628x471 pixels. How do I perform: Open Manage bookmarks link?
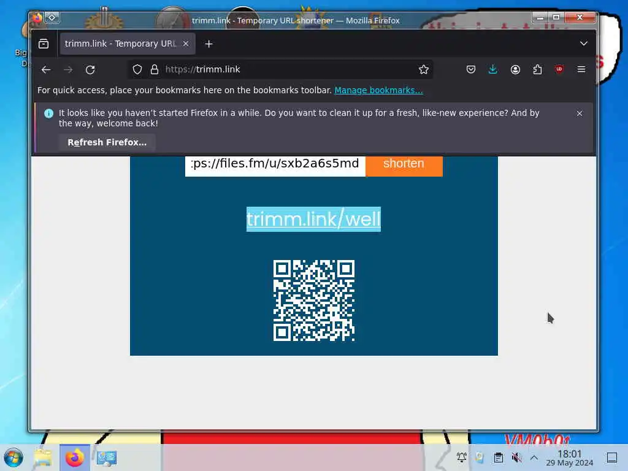378,90
